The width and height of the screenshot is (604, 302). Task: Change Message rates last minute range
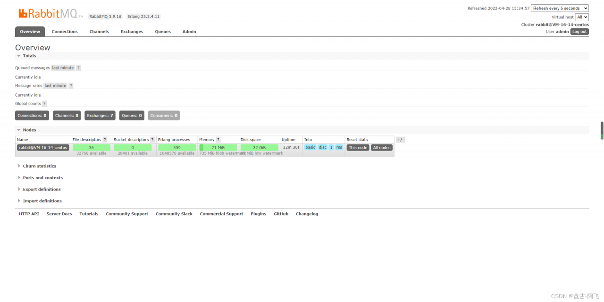[x=55, y=86]
